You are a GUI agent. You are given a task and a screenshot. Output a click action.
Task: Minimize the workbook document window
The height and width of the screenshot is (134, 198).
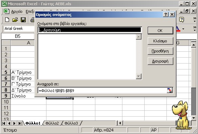tap(182, 11)
